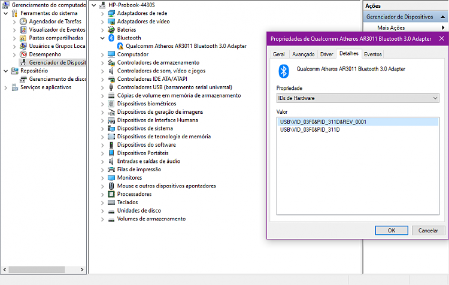Click the left pane horizontal scrollbar thumb
The width and height of the screenshot is (449, 285).
37,270
